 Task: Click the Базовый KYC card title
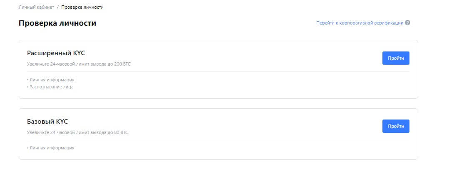47,122
